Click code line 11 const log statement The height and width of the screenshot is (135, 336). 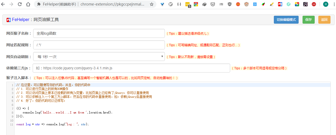[52, 124]
